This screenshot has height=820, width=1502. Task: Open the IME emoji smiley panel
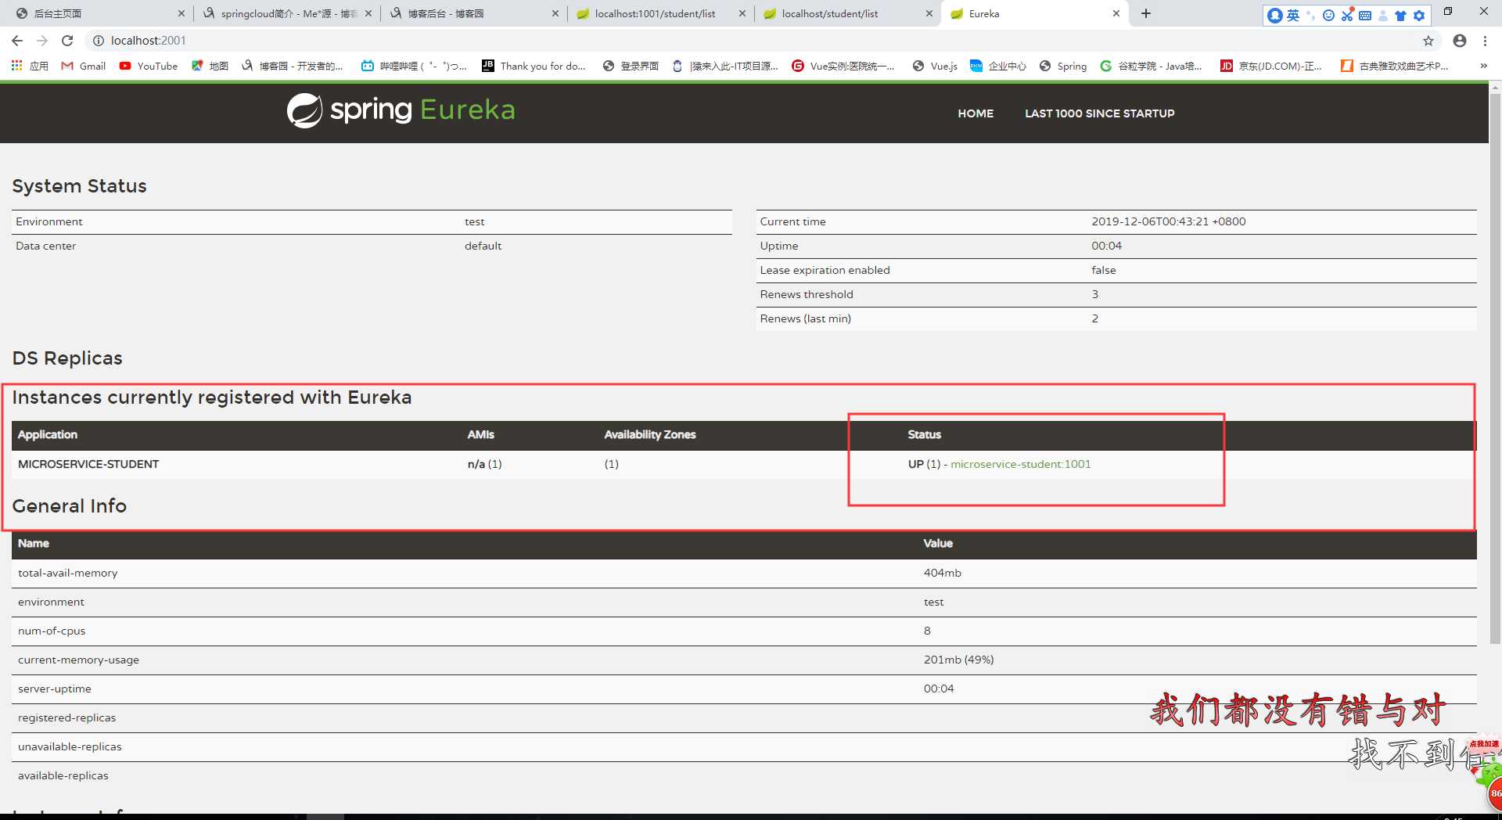point(1328,15)
